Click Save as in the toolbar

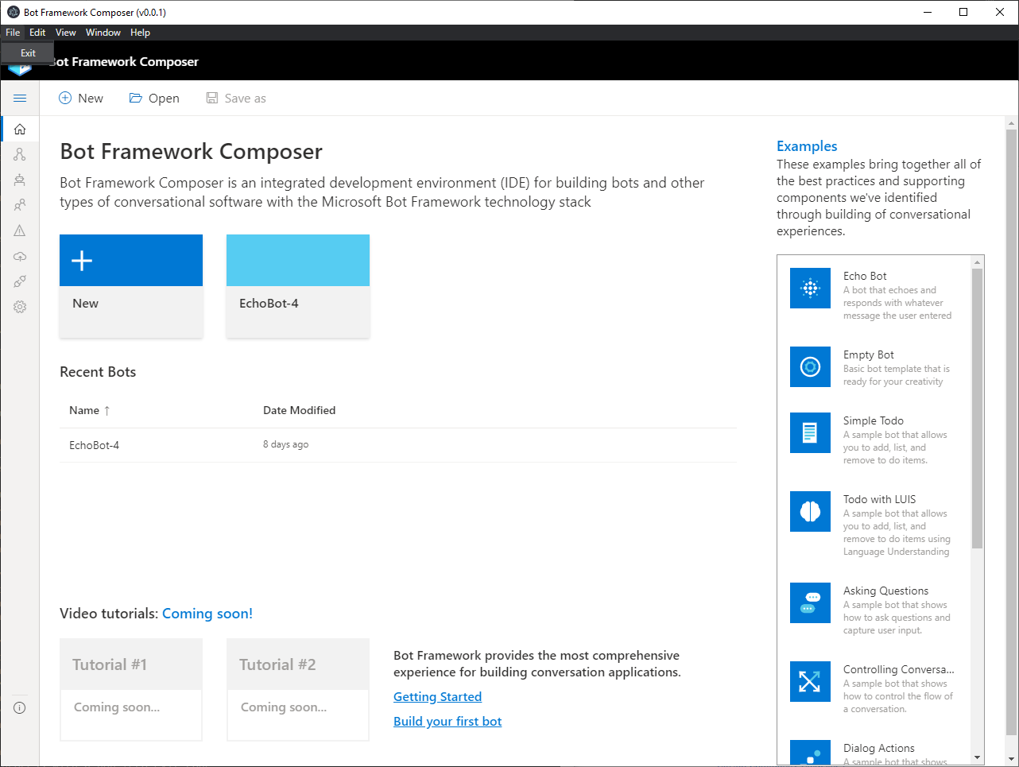point(236,98)
